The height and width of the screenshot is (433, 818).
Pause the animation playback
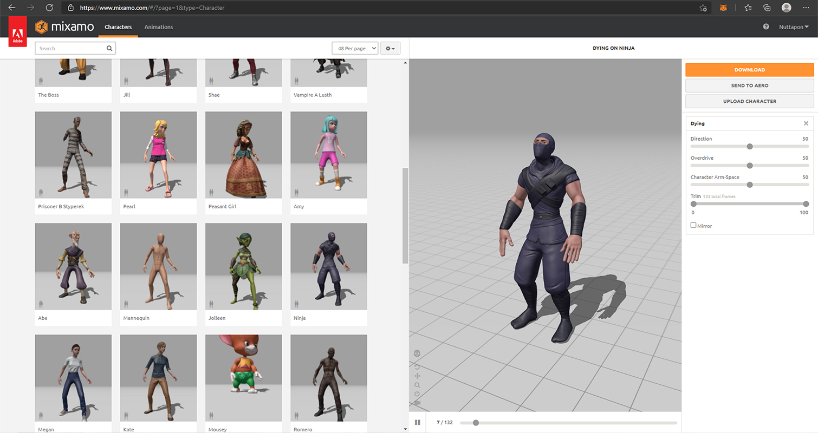[418, 423]
